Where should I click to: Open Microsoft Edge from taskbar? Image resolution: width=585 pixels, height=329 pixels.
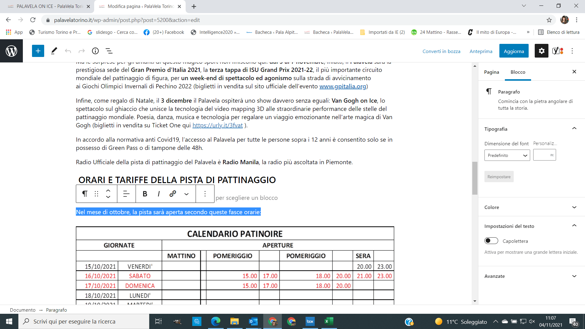pyautogui.click(x=215, y=321)
